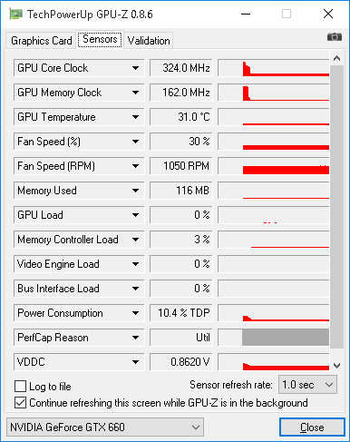Switch to the Validation tab
This screenshot has width=350, height=442.
149,41
